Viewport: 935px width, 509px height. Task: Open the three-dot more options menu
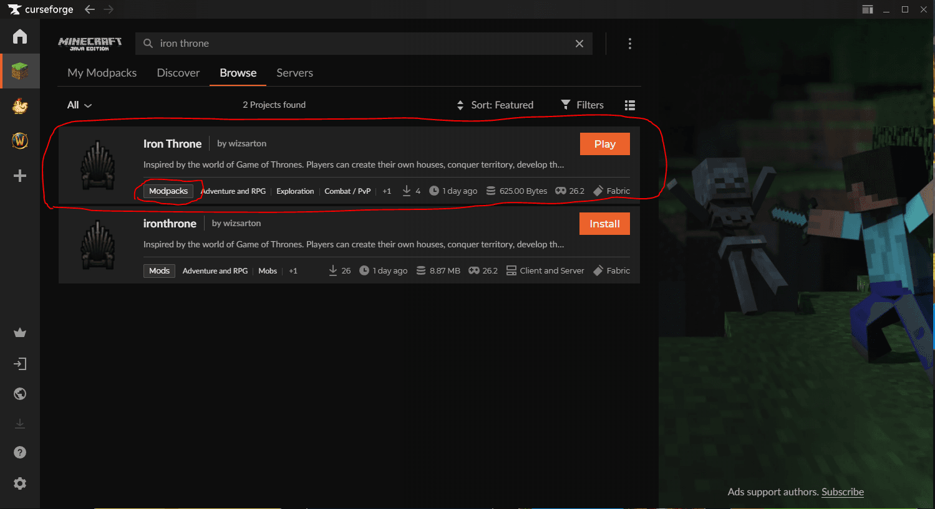pos(630,44)
